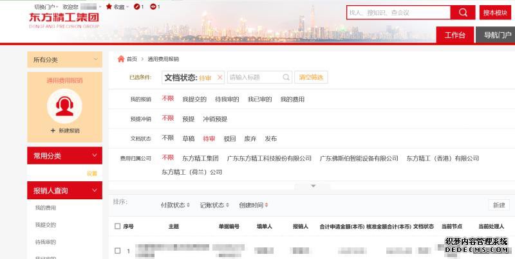
Task: Expand the filter panel collapse arrow
Action: point(313,186)
